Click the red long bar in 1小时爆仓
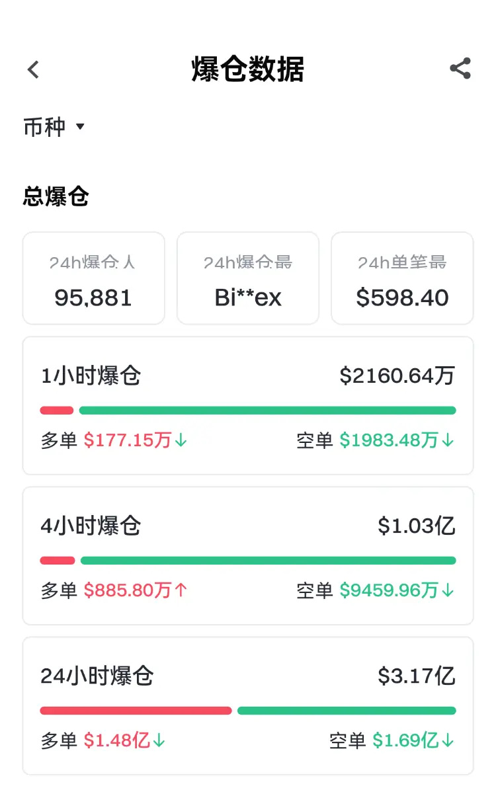This screenshot has width=496, height=792. click(x=57, y=411)
